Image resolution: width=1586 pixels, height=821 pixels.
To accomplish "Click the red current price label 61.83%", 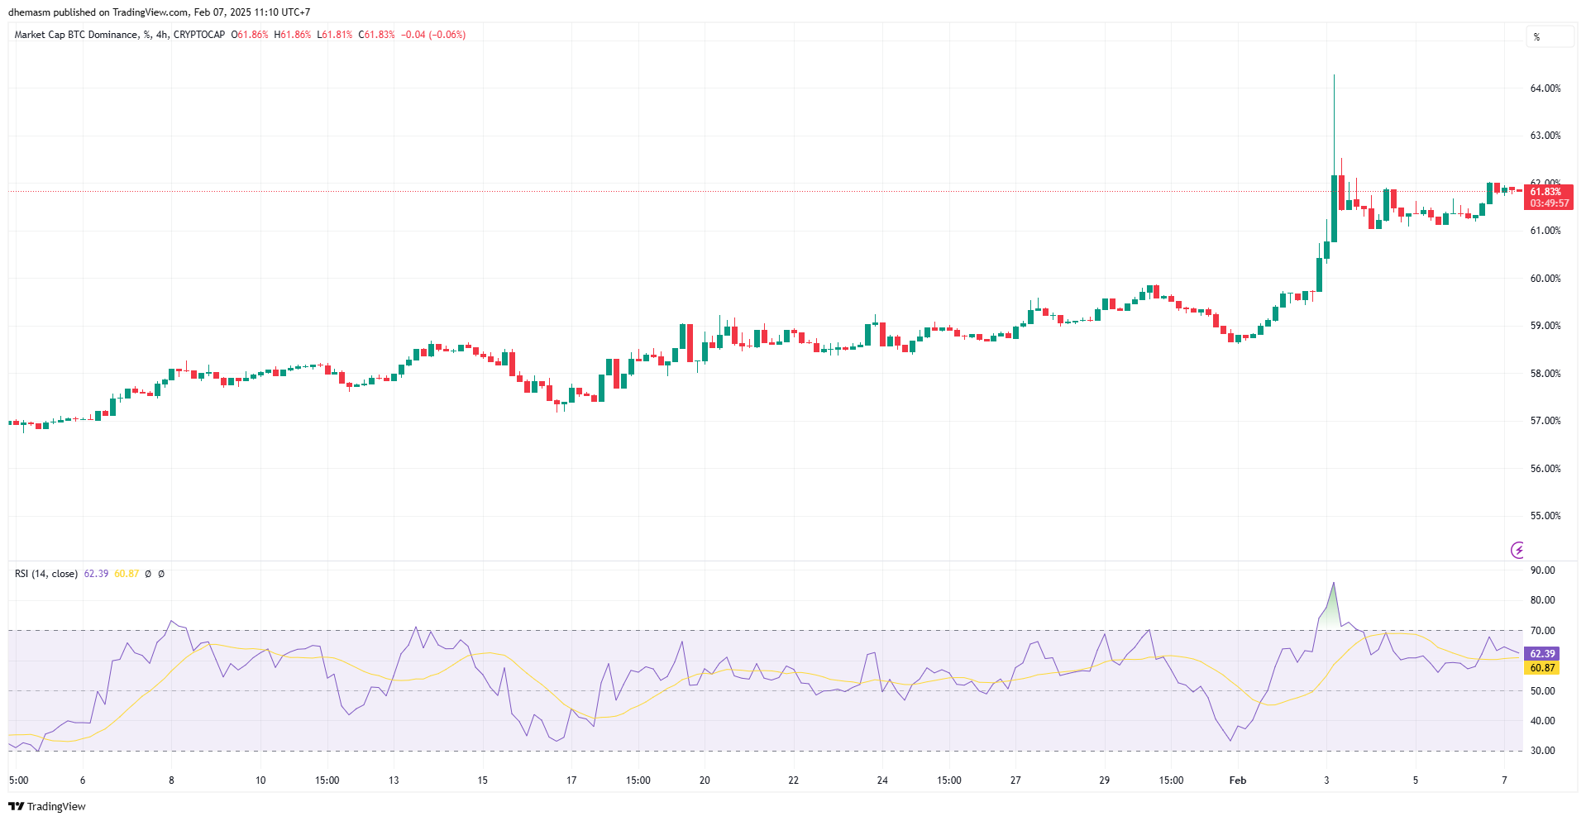I will [x=1548, y=192].
